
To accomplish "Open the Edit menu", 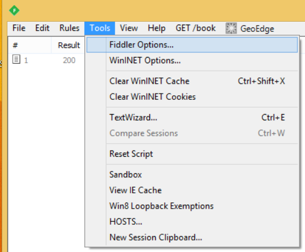I will 42,28.
